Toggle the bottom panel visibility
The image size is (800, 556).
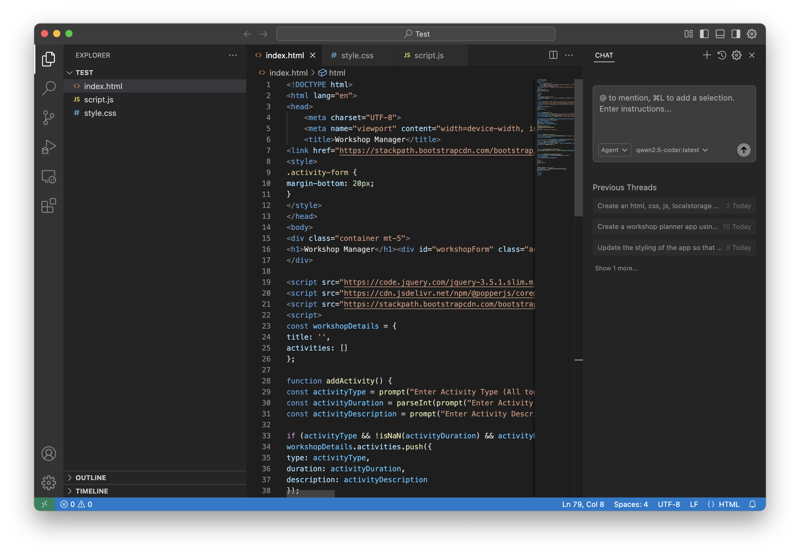720,34
